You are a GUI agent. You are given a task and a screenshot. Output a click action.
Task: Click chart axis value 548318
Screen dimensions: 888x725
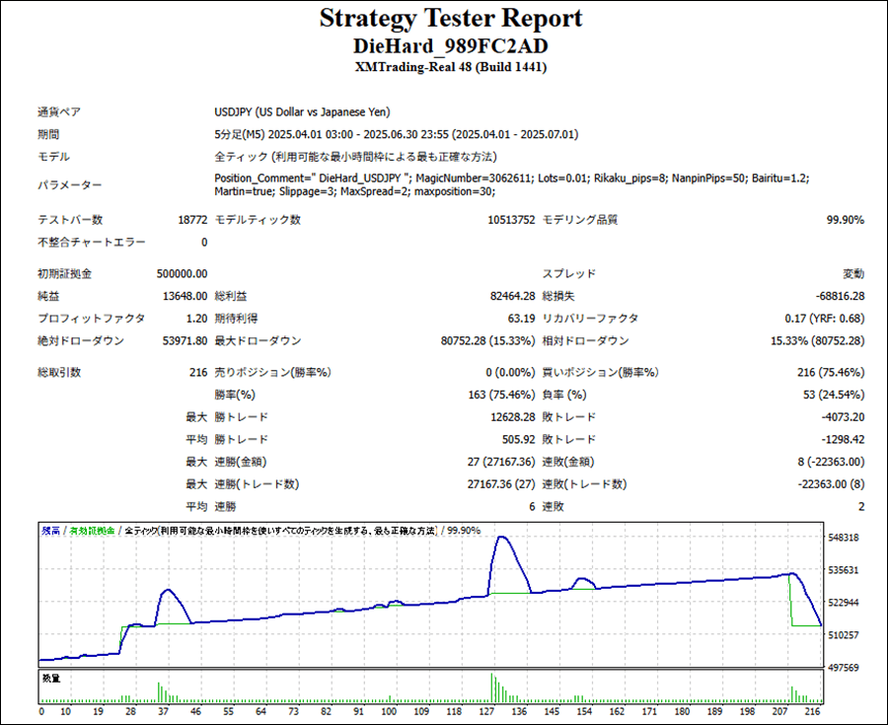[844, 538]
